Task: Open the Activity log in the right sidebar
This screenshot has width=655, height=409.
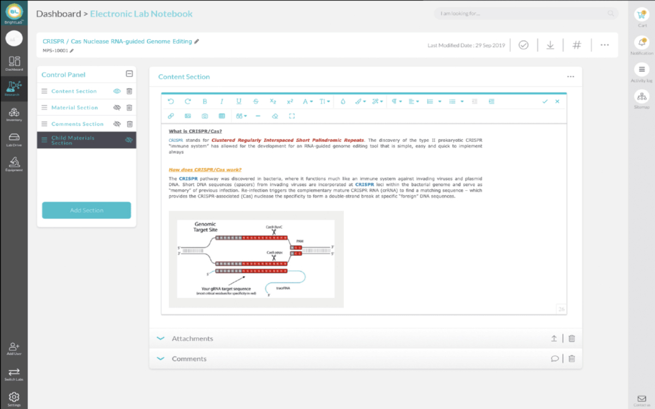Action: click(641, 73)
